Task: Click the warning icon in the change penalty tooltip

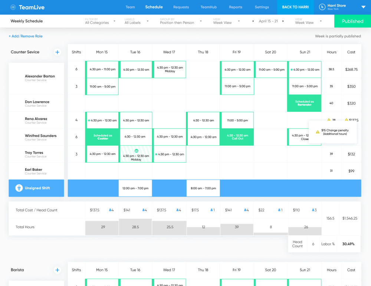Action: click(x=318, y=132)
